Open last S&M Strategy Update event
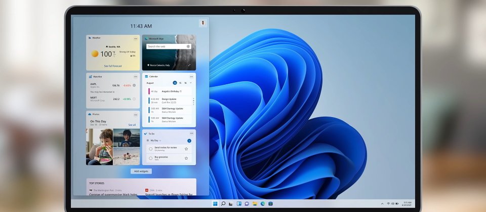Image resolution: width=486 pixels, height=212 pixels. [x=169, y=119]
